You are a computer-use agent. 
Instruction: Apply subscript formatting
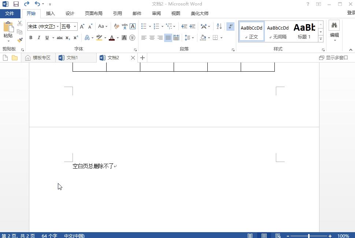point(67,37)
